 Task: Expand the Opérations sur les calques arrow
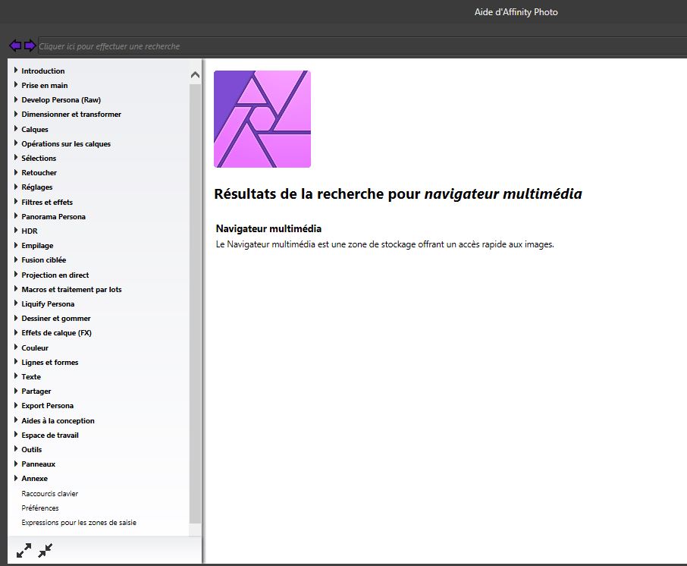[x=16, y=143]
